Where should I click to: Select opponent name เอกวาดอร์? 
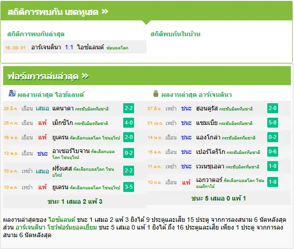click(x=209, y=180)
